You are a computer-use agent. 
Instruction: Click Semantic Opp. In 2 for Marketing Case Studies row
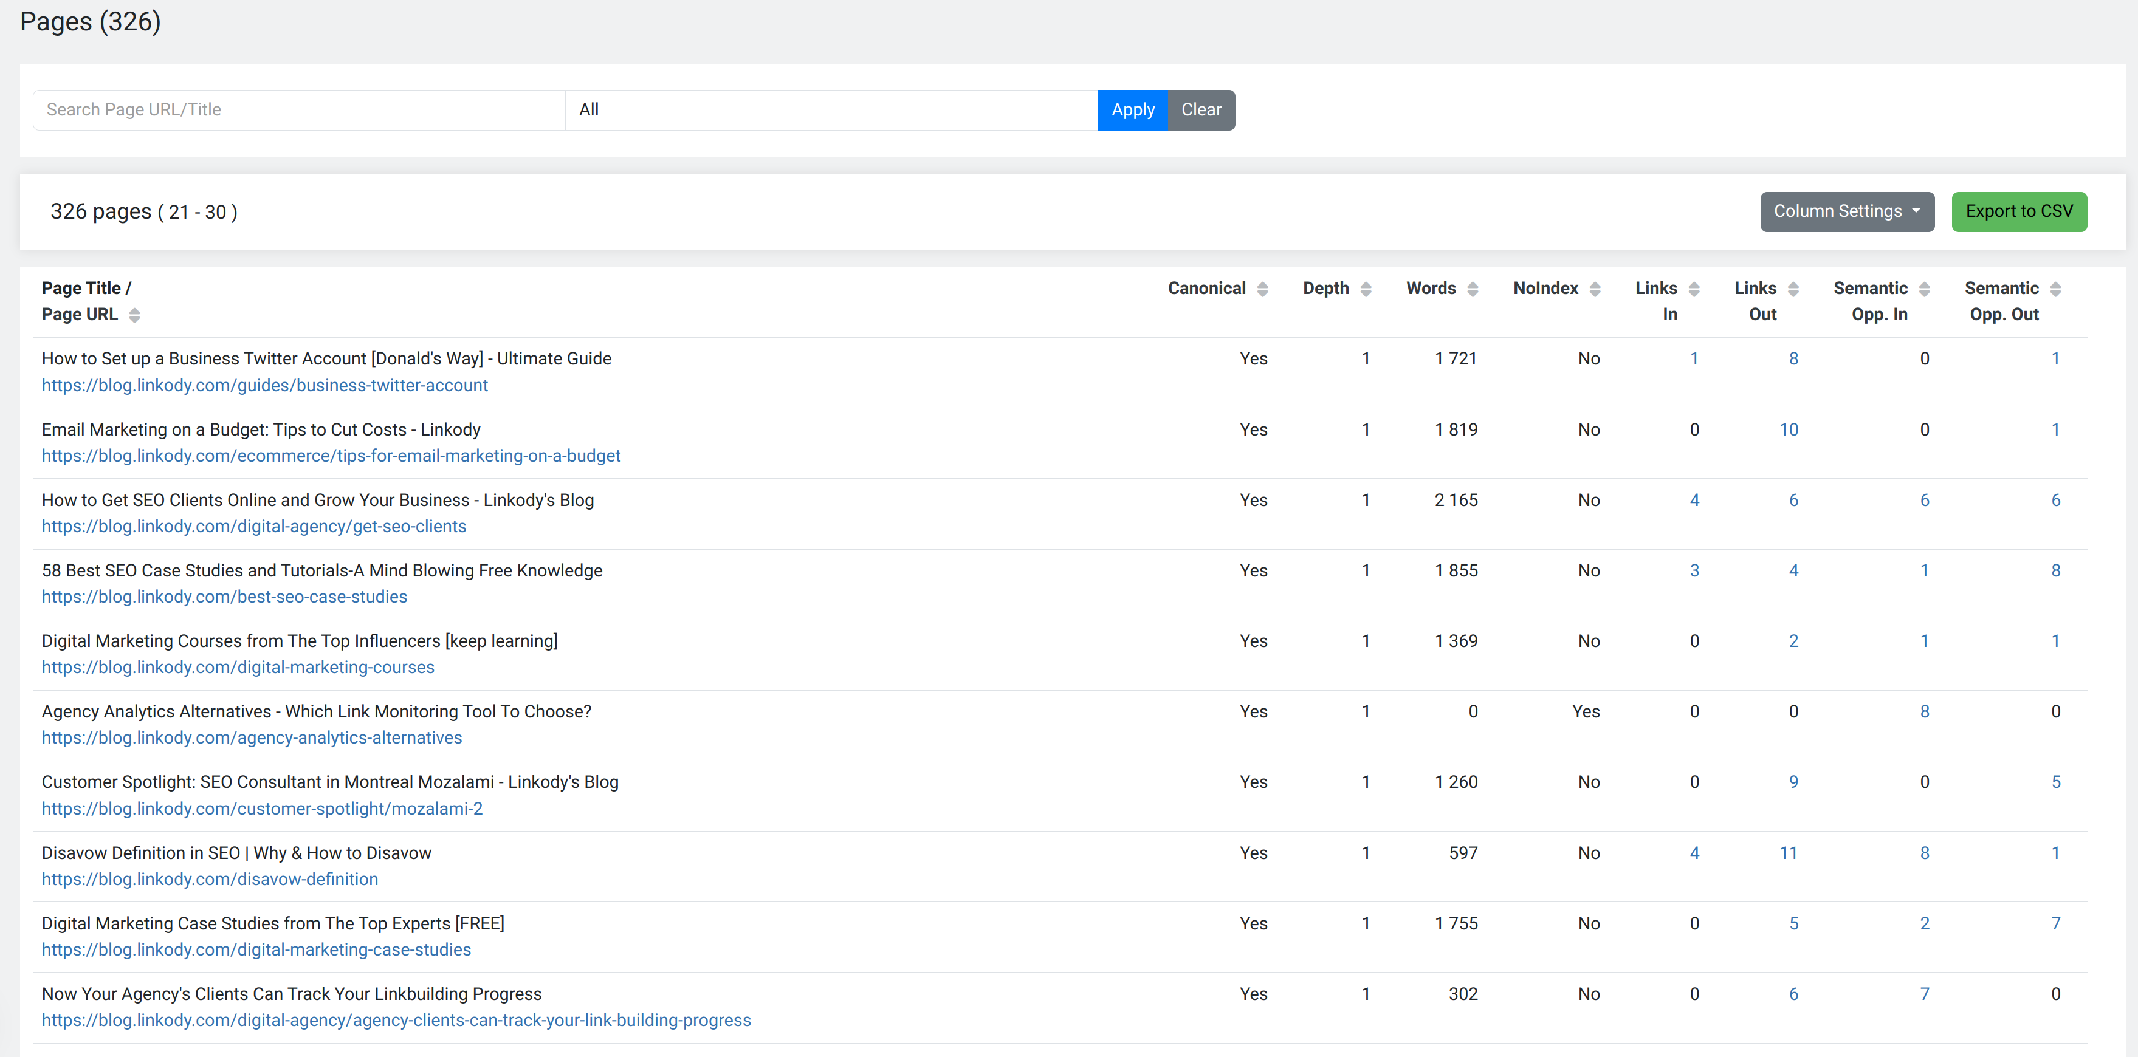click(x=1924, y=923)
